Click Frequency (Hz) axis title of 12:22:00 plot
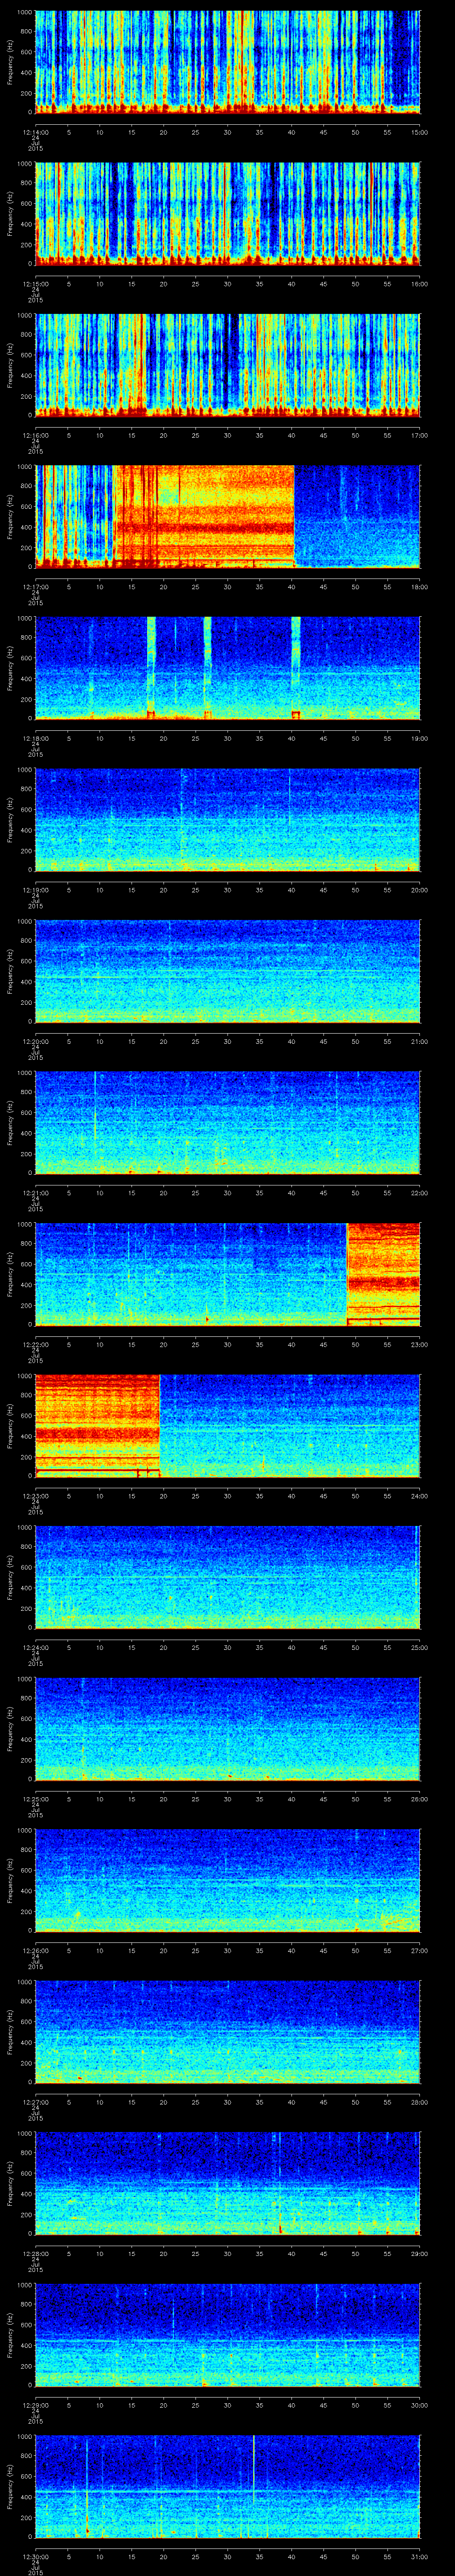The image size is (455, 2576). pyautogui.click(x=10, y=1274)
